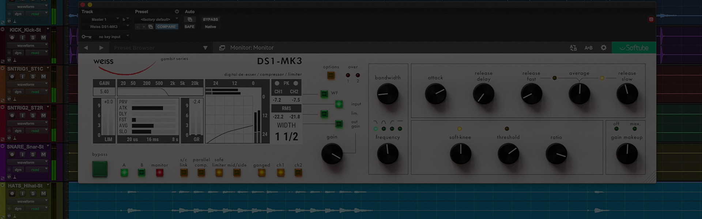Image resolution: width=702 pixels, height=219 pixels.
Task: Click the A/B swap icon
Action: 573,48
